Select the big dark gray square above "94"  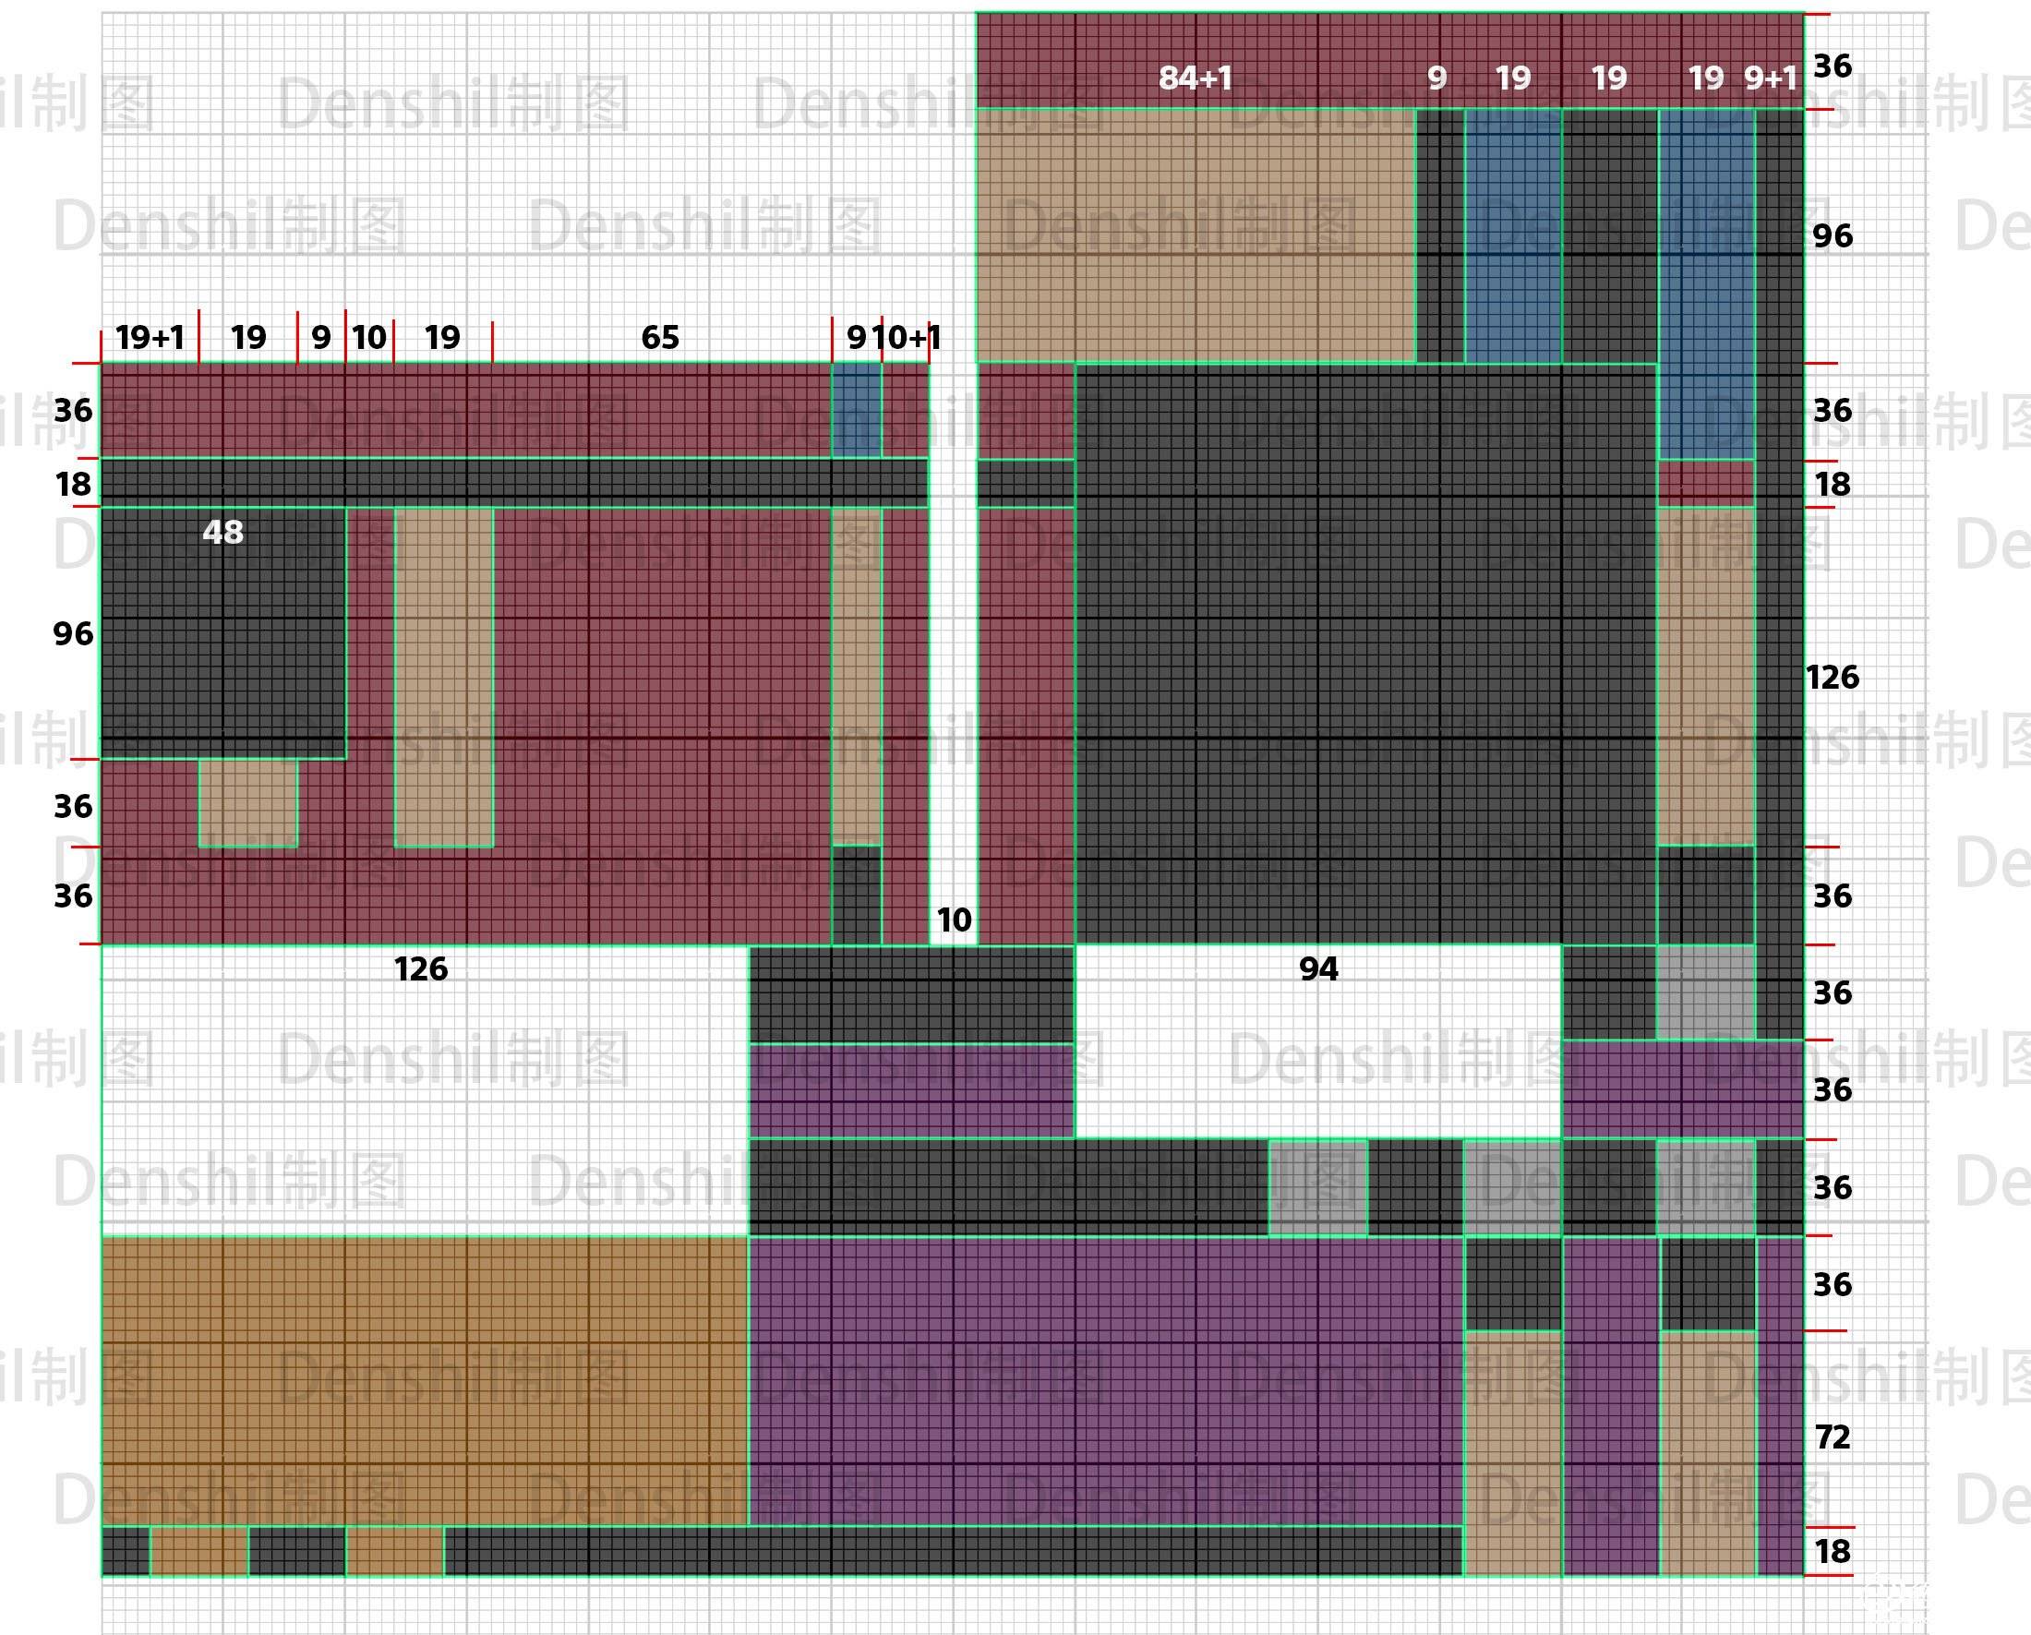point(1366,654)
